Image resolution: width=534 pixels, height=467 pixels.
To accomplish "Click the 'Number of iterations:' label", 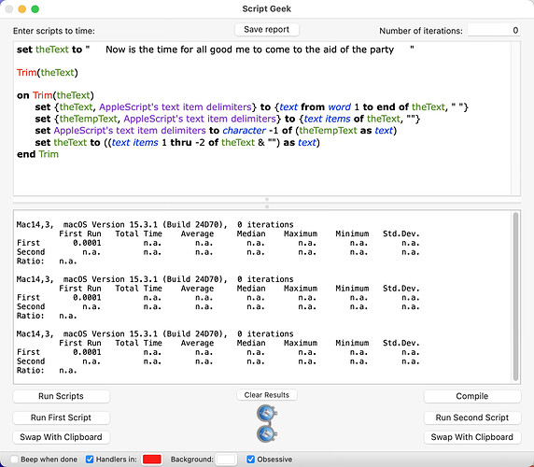I will click(x=421, y=31).
